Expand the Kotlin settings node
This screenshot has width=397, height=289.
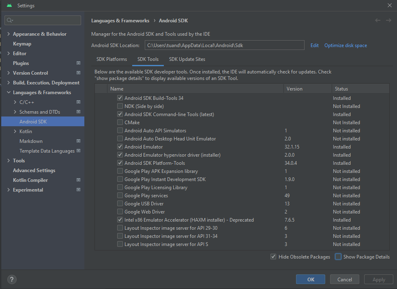[x=15, y=132]
